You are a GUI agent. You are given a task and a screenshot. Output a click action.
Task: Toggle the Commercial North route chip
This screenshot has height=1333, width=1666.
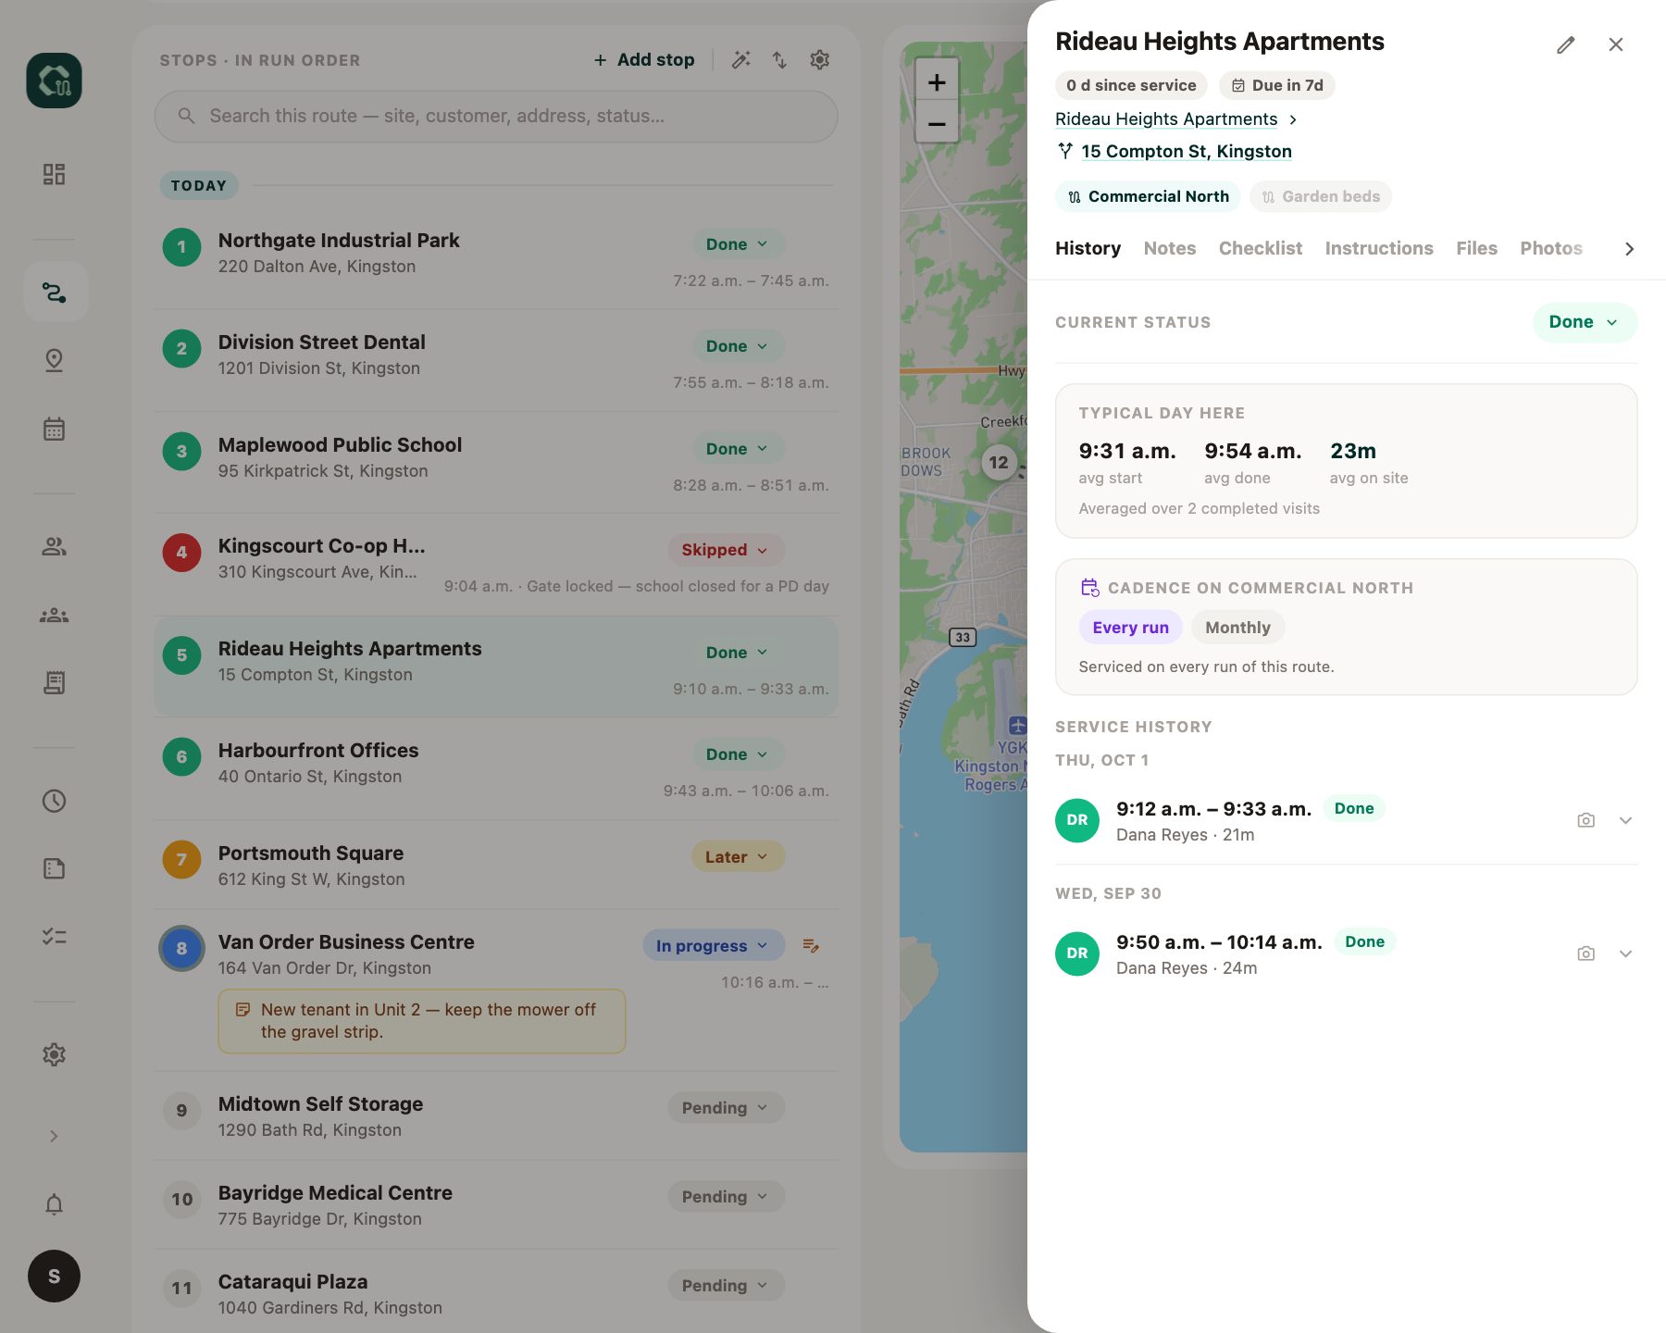pyautogui.click(x=1148, y=196)
